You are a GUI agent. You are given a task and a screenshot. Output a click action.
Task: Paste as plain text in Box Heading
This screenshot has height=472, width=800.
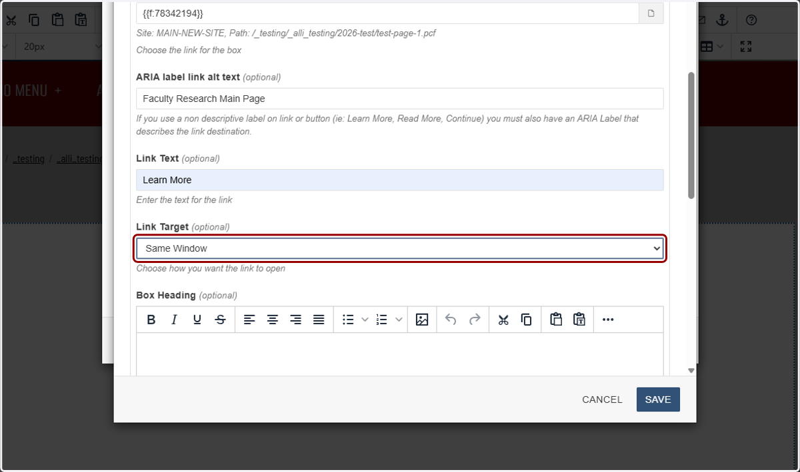pyautogui.click(x=579, y=320)
